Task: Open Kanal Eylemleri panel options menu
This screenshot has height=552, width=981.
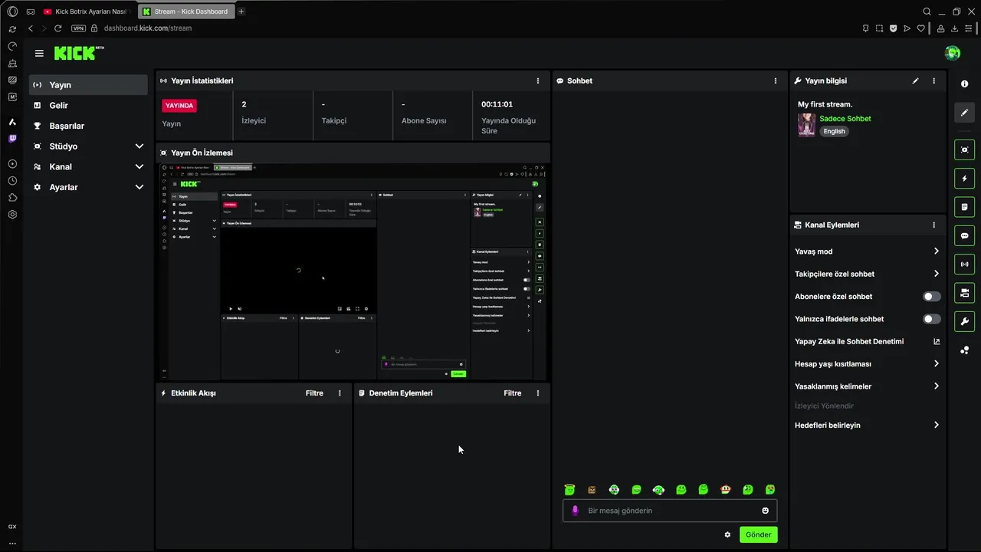Action: [933, 225]
